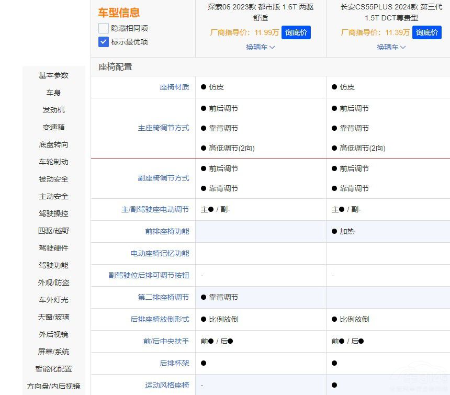Click the 电动座椅记忆功能 label
This screenshot has height=395, width=450.
coord(160,253)
